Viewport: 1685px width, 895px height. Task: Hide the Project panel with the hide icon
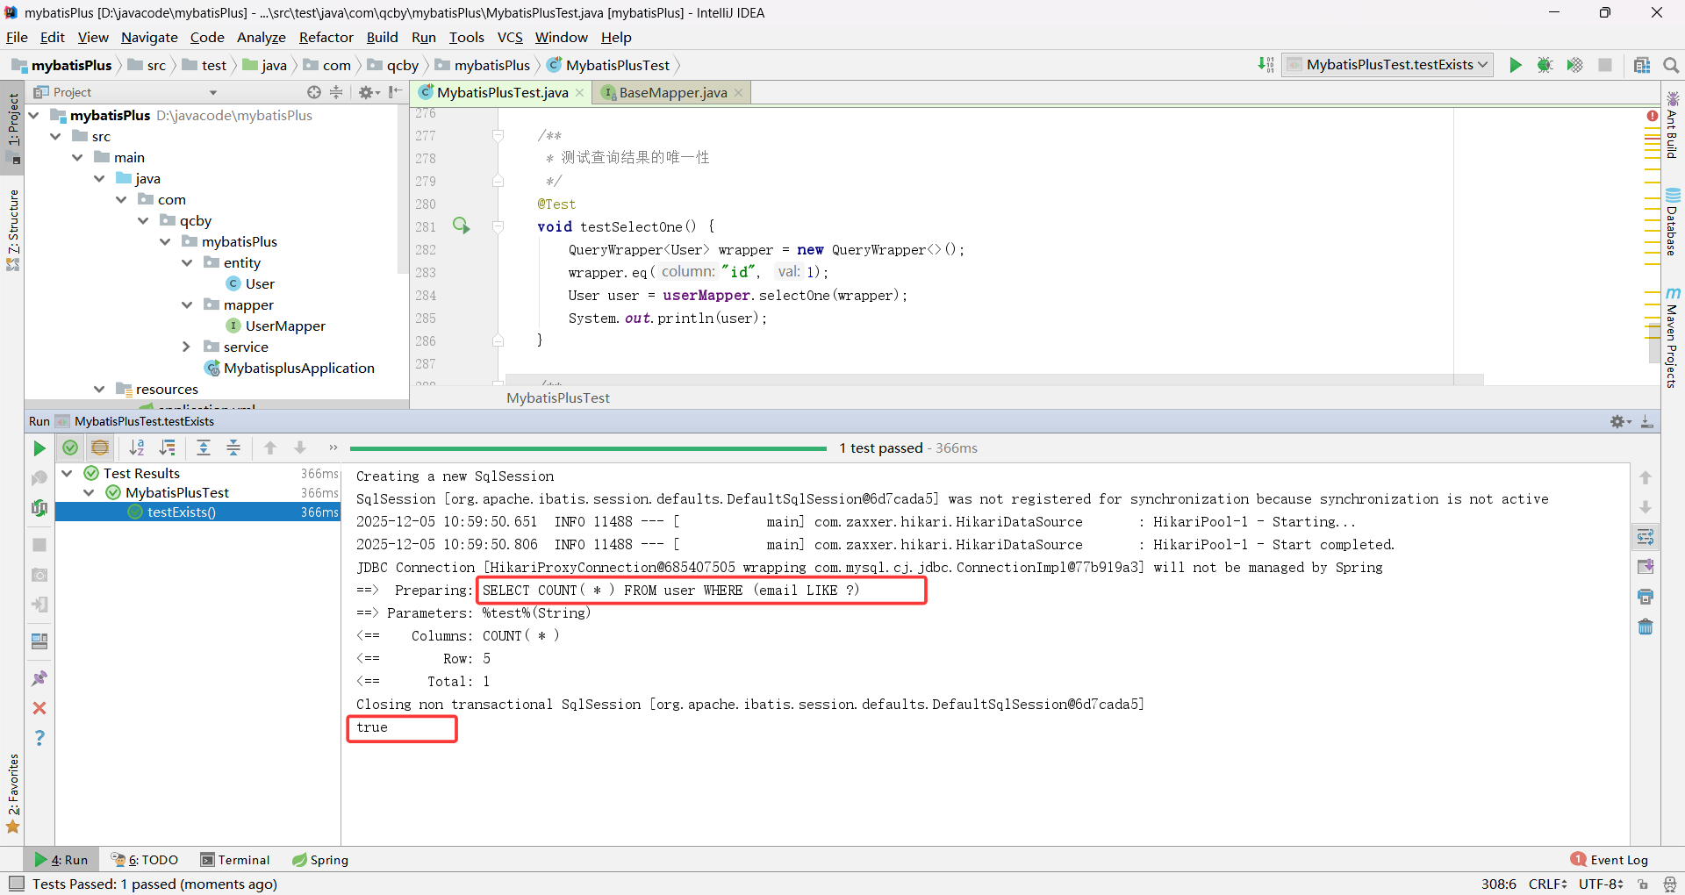pyautogui.click(x=396, y=92)
